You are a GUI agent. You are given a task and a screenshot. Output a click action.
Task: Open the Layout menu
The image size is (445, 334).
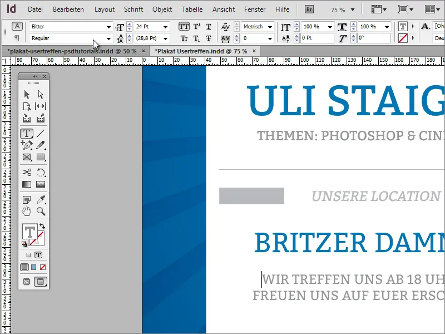[x=105, y=9]
